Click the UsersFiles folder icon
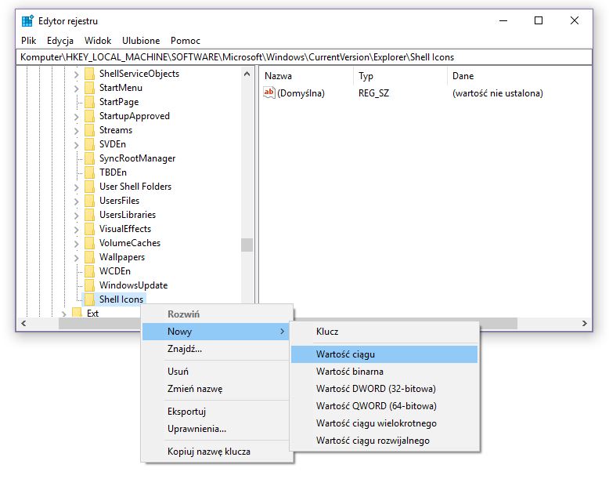The height and width of the screenshot is (479, 609). coord(89,201)
